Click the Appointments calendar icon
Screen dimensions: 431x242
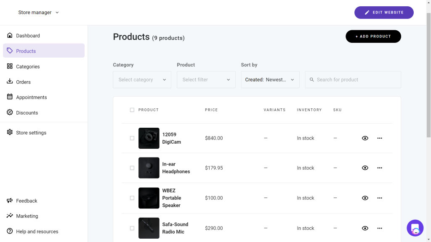(10, 97)
